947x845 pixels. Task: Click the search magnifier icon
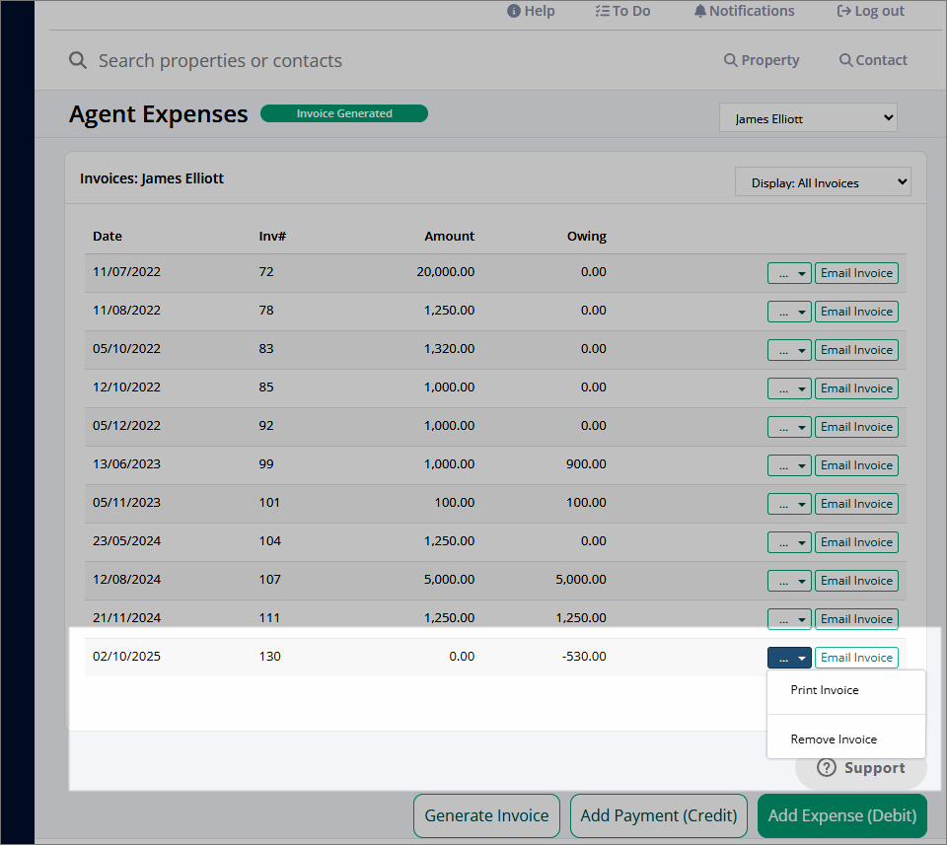point(78,60)
